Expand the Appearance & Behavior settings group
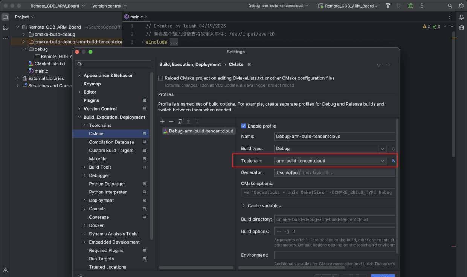The width and height of the screenshot is (467, 277). pyautogui.click(x=79, y=76)
